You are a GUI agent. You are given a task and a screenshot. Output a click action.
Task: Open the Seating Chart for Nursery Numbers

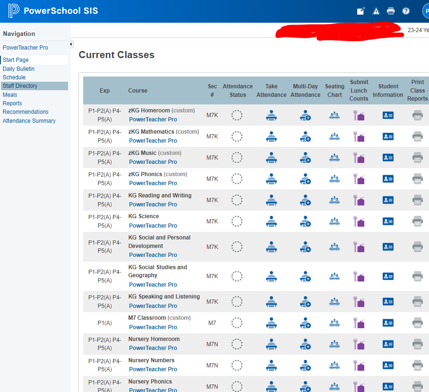(x=334, y=365)
